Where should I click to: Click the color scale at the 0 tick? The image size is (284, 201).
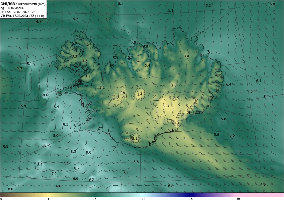(1, 199)
